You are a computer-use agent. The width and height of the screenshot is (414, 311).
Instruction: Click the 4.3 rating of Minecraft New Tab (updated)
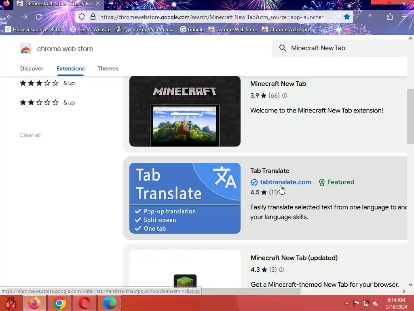point(259,269)
